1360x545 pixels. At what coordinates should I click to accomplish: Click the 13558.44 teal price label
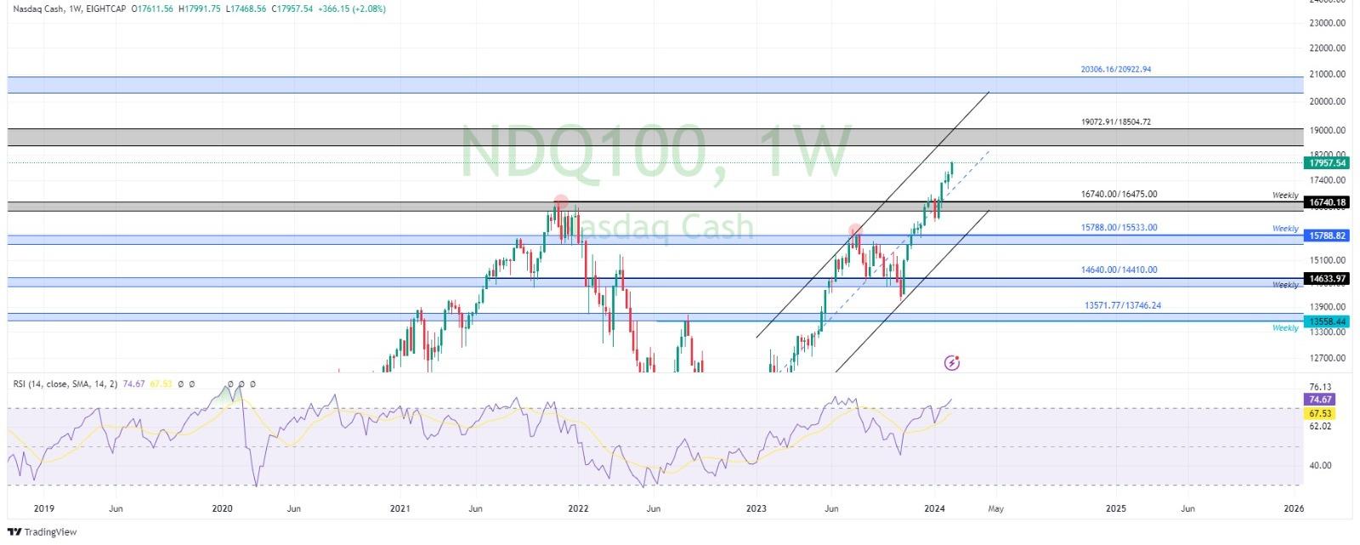(x=1327, y=321)
